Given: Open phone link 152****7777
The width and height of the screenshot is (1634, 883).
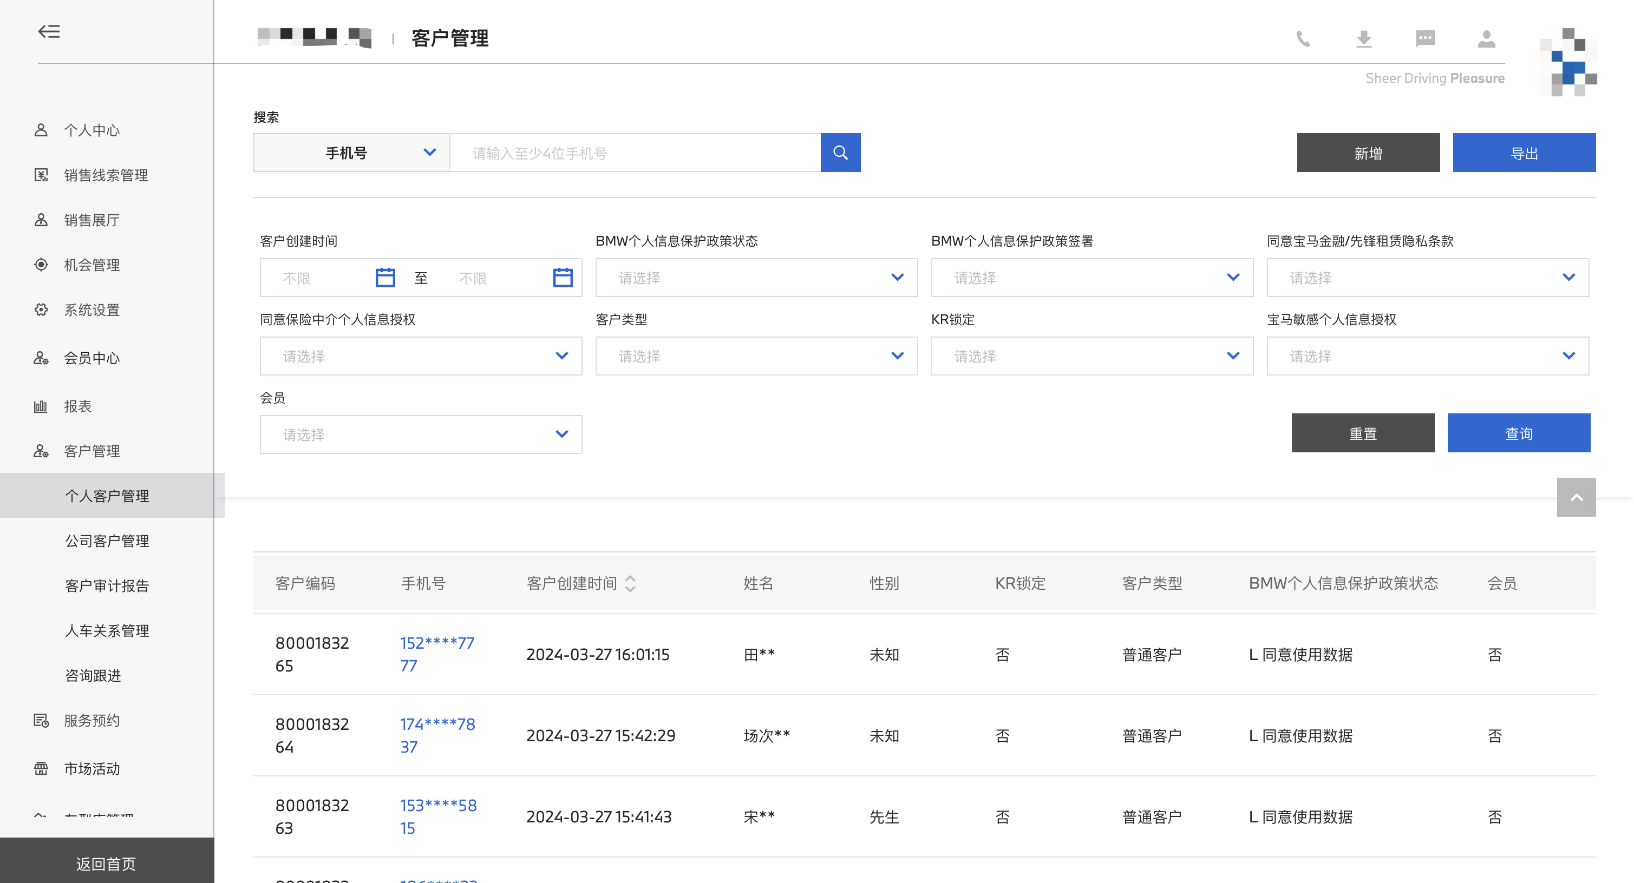Looking at the screenshot, I should point(437,654).
